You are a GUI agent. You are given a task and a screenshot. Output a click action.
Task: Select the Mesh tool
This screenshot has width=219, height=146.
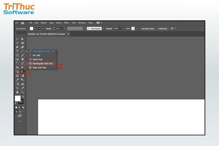point(17,76)
